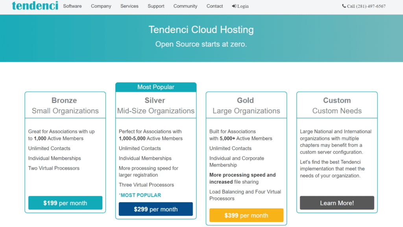Click '*MOST POPULAR' label in Silver
The height and width of the screenshot is (227, 403).
(x=140, y=195)
